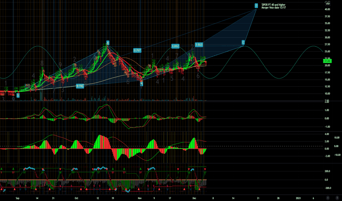Click the Oct label on time axis
Screen dimensions: 342x201
(x=76, y=198)
